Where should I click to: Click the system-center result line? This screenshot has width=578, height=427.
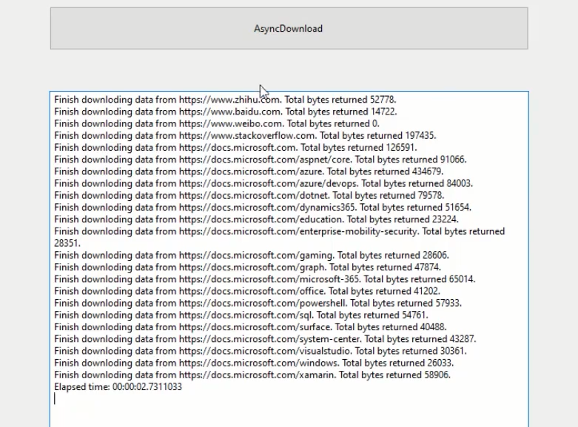[x=265, y=339]
